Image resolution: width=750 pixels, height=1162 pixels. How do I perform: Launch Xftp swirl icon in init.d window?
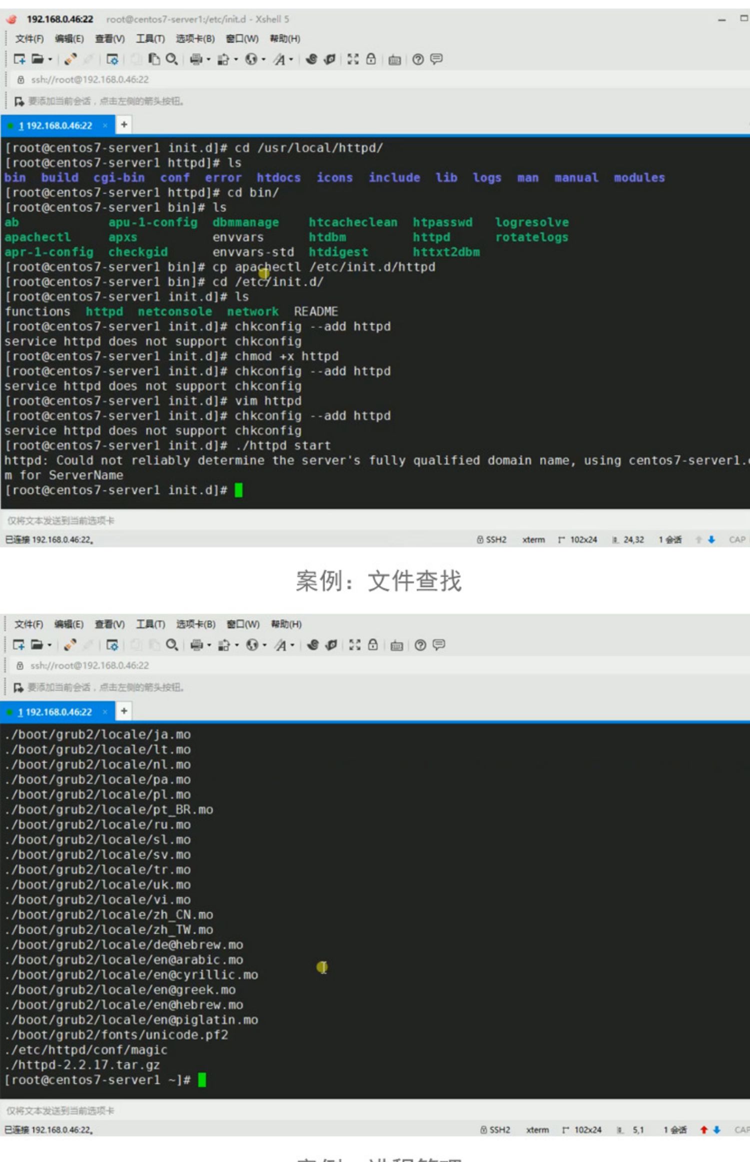pyautogui.click(x=311, y=60)
